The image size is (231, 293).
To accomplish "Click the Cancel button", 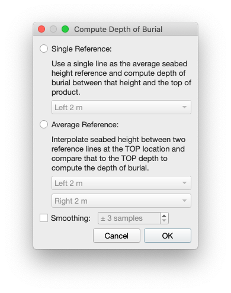I will click(x=117, y=236).
